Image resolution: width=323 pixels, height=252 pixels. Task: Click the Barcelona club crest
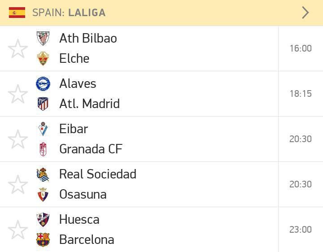(x=43, y=239)
